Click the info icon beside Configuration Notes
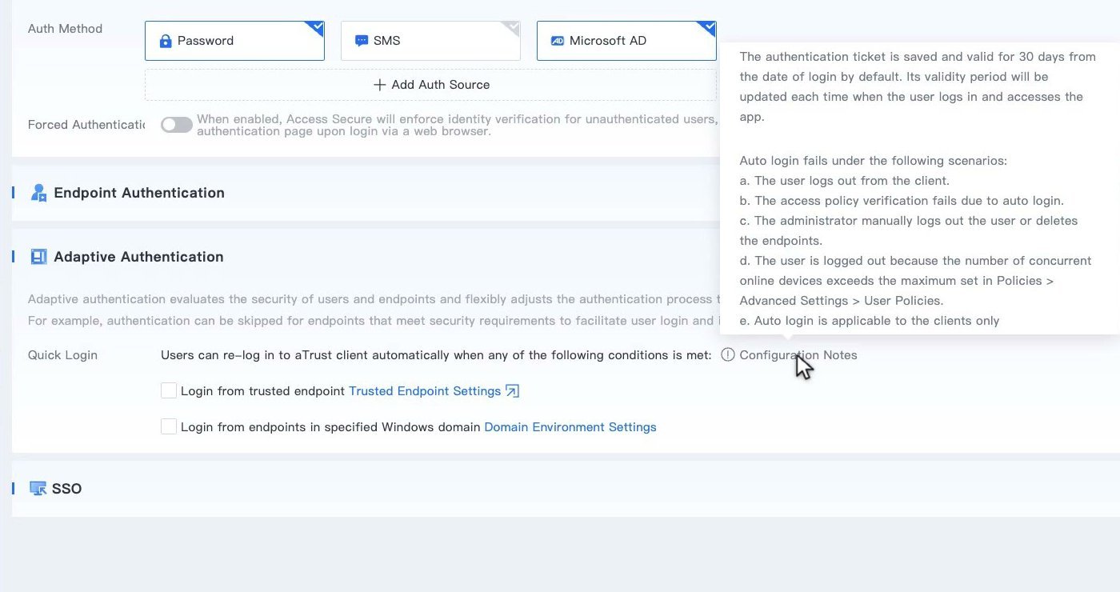The height and width of the screenshot is (592, 1120). point(727,354)
